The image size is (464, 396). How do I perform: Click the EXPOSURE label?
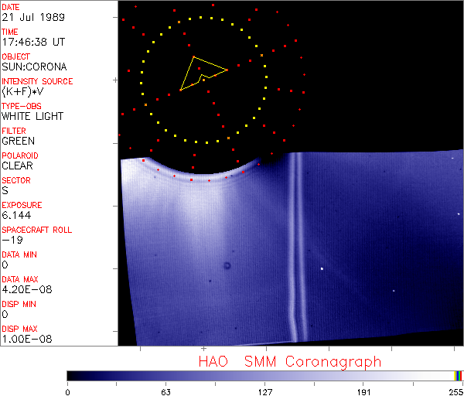(x=22, y=205)
